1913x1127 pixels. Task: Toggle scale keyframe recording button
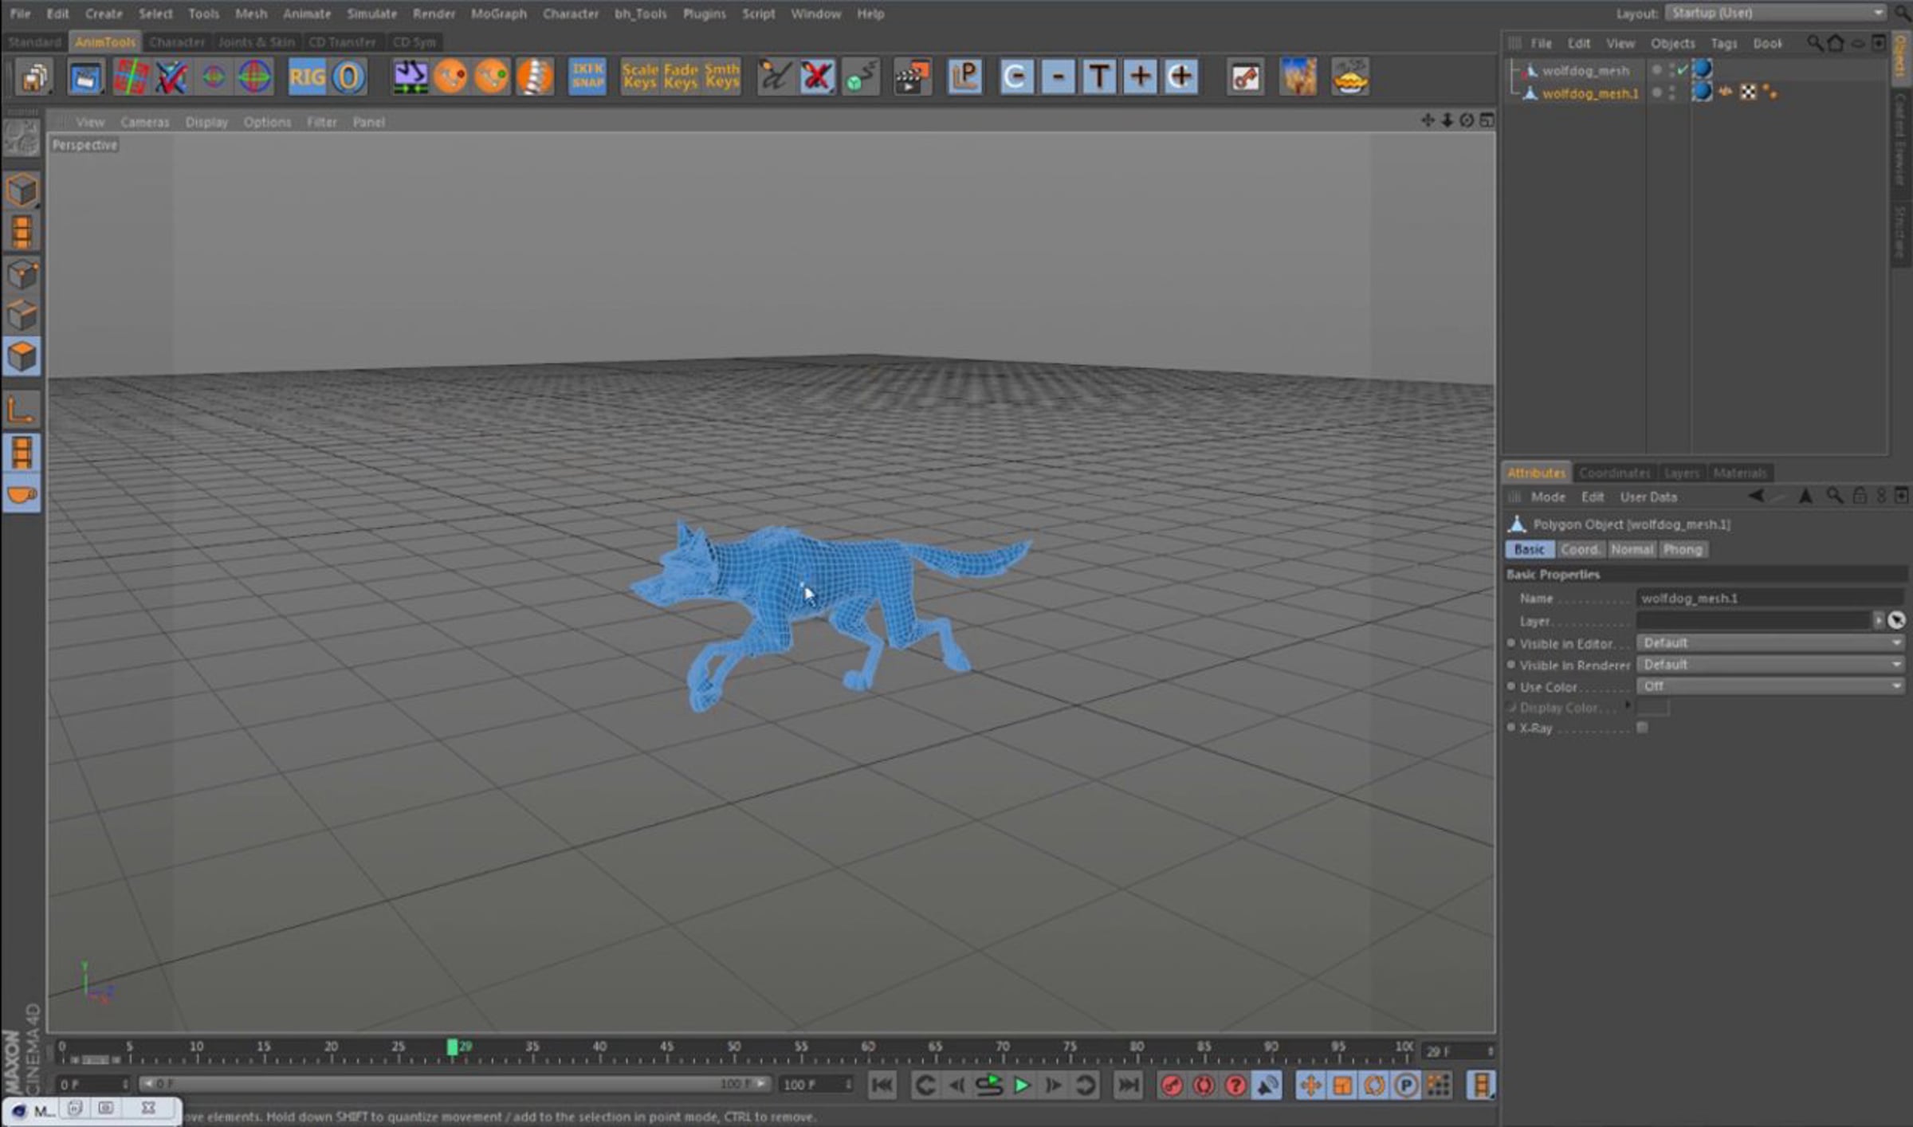coord(1342,1085)
